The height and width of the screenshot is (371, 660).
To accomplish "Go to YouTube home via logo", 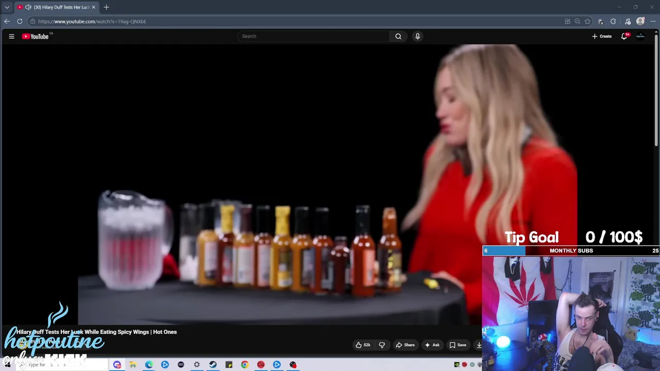I will pos(35,36).
